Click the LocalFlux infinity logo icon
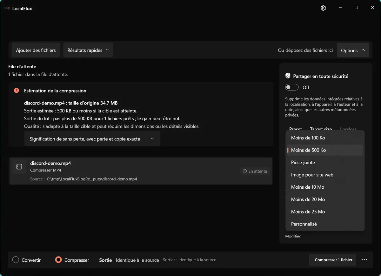 tap(7, 9)
